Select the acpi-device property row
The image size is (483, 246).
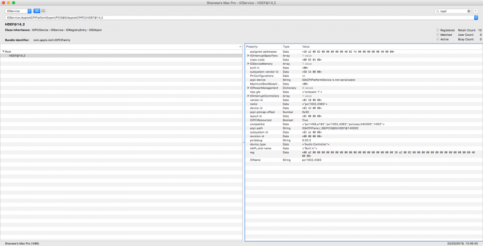pyautogui.click(x=364, y=80)
